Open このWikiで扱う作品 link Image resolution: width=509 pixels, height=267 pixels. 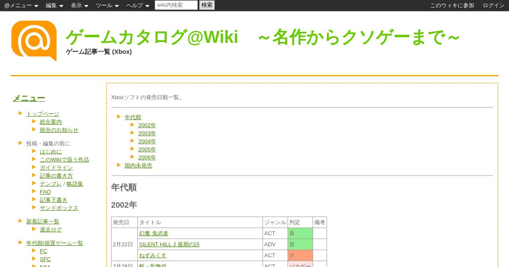click(64, 159)
